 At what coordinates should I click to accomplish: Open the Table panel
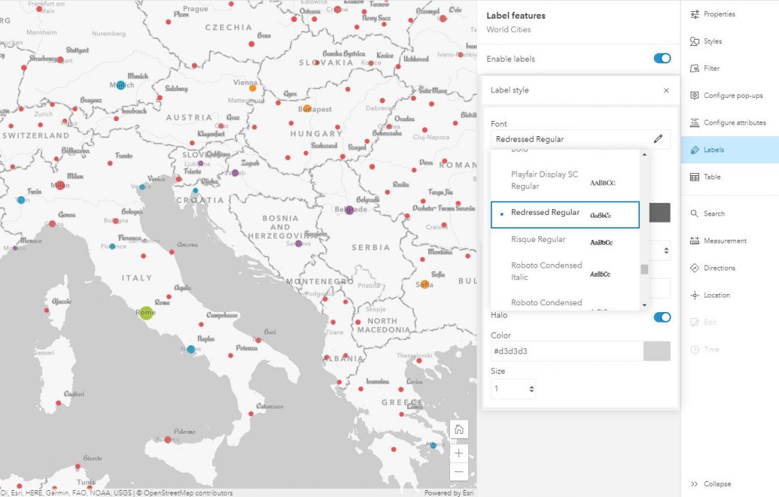click(711, 177)
